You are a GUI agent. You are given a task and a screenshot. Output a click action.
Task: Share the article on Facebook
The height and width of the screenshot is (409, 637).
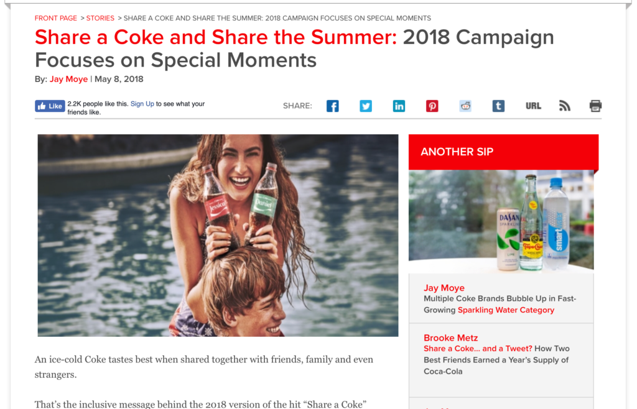pyautogui.click(x=332, y=106)
